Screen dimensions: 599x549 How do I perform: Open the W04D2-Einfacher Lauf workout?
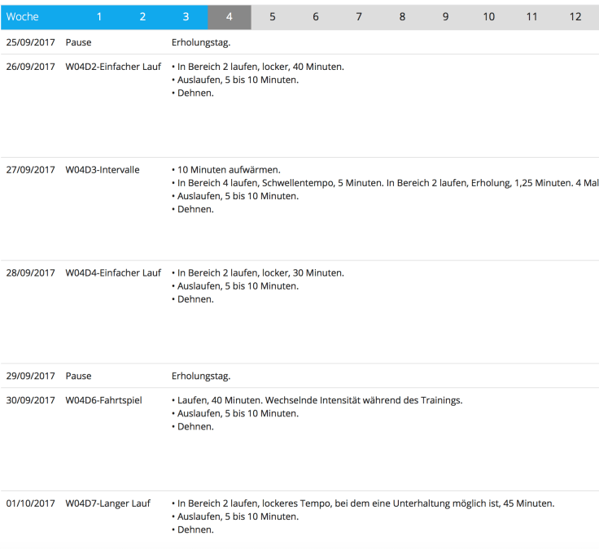pos(113,67)
